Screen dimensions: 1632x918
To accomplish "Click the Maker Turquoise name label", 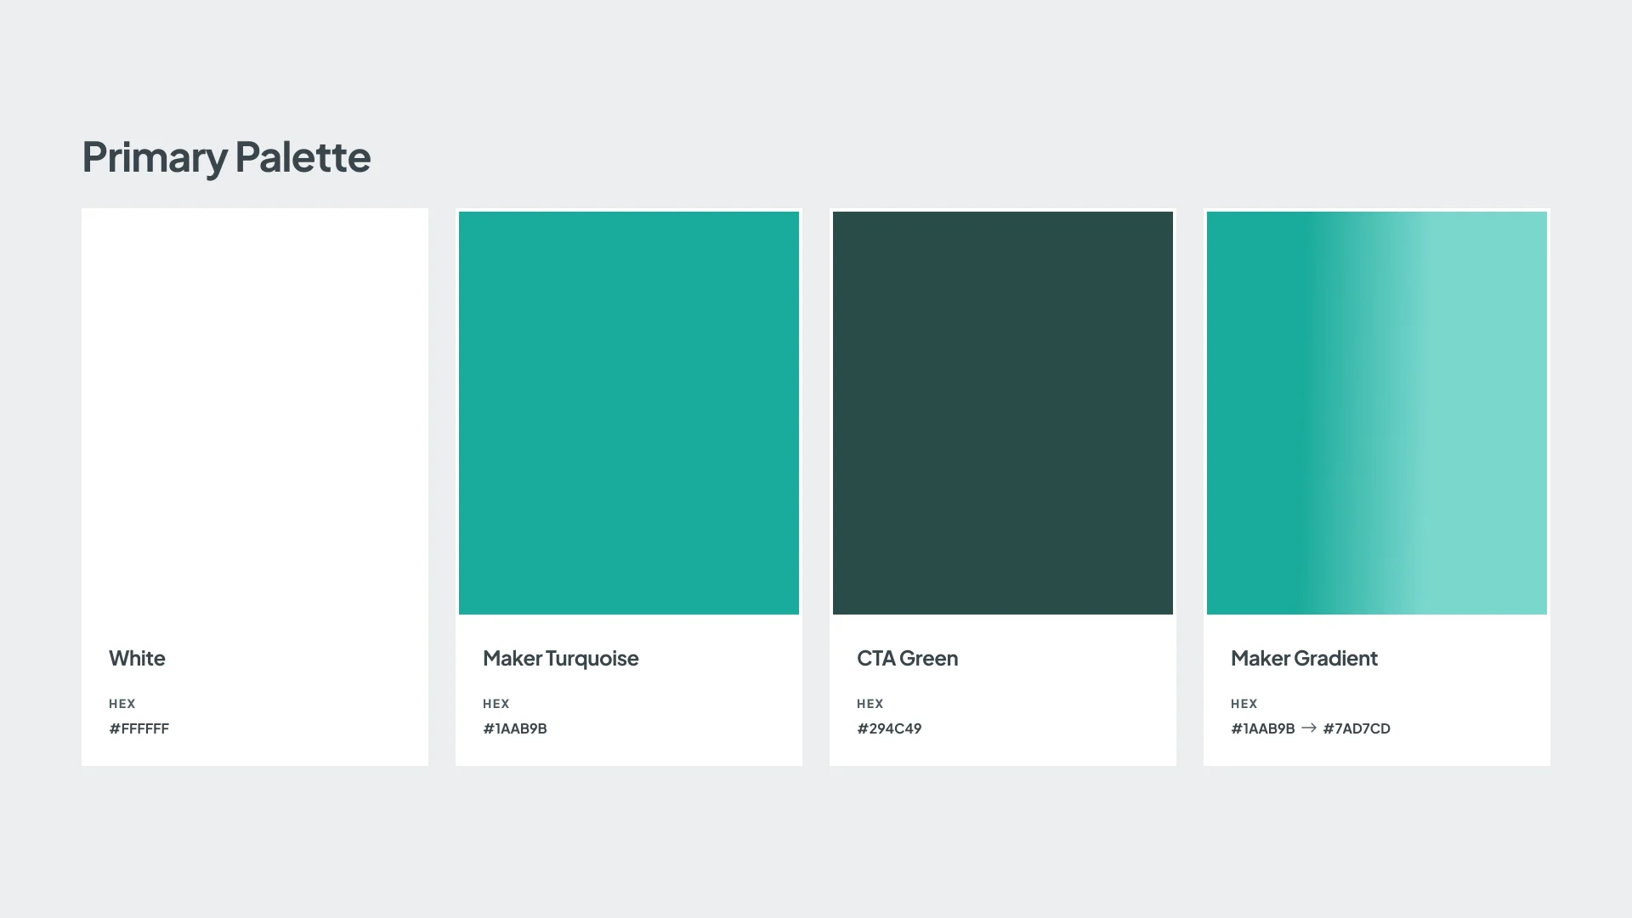I will [x=560, y=659].
